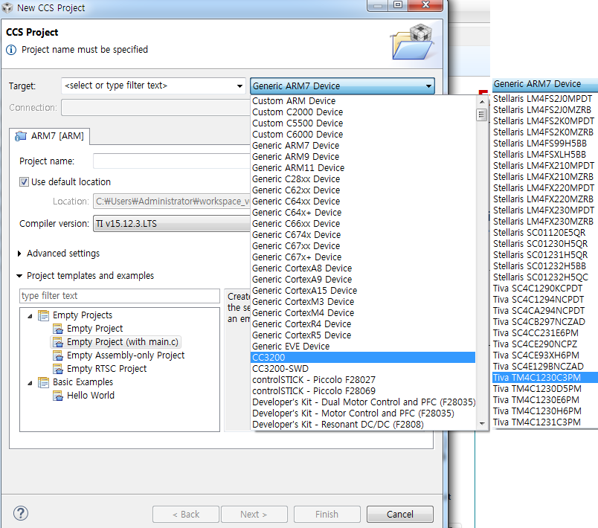Click the device list scroll down arrow
Screen dimensions: 598x528
pyautogui.click(x=482, y=424)
